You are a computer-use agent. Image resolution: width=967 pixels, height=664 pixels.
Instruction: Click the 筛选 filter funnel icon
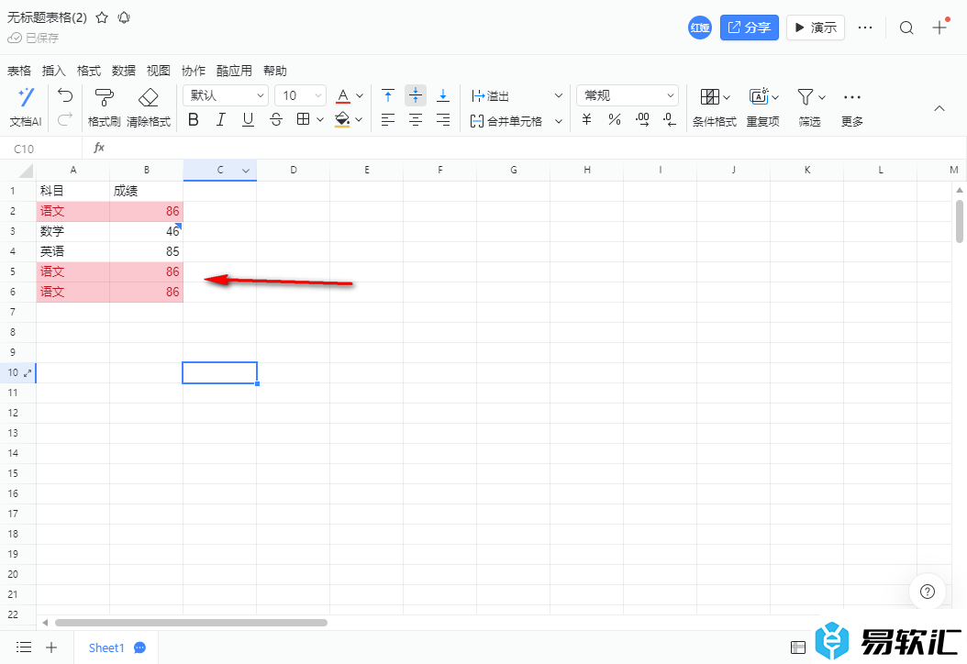[805, 97]
